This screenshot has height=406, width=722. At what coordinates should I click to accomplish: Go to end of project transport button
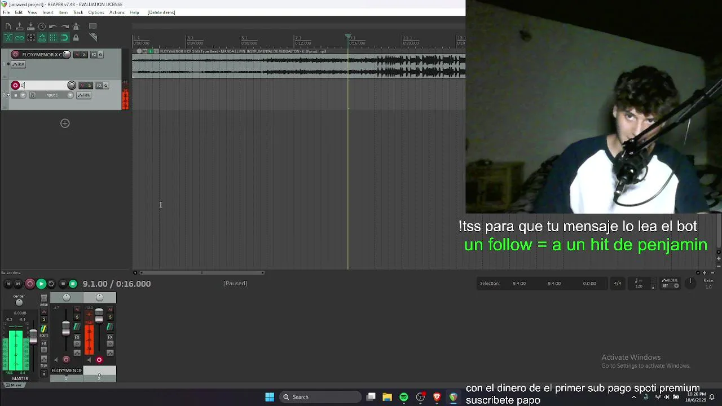coord(18,284)
